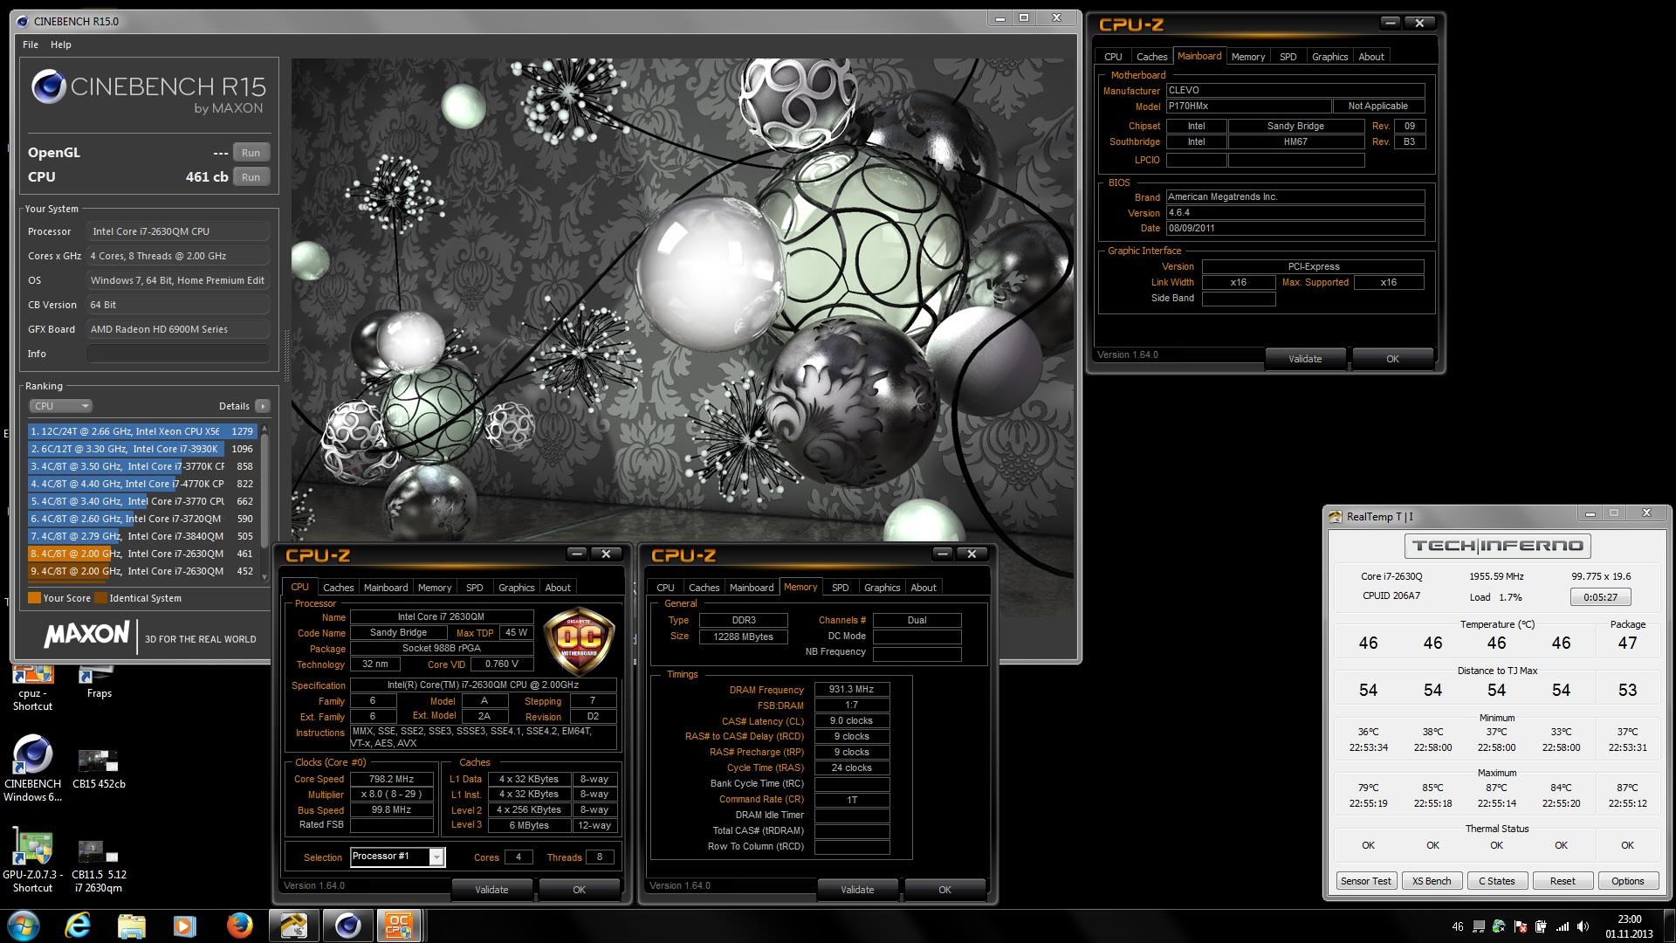Click the Core Speed 798.2 MHz field
Screen dimensions: 1676x943
(x=391, y=779)
